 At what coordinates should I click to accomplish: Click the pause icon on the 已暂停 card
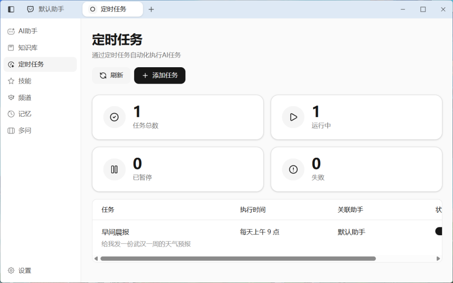tap(114, 169)
